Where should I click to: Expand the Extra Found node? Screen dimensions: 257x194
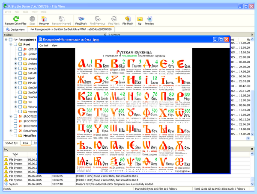(x=11, y=131)
